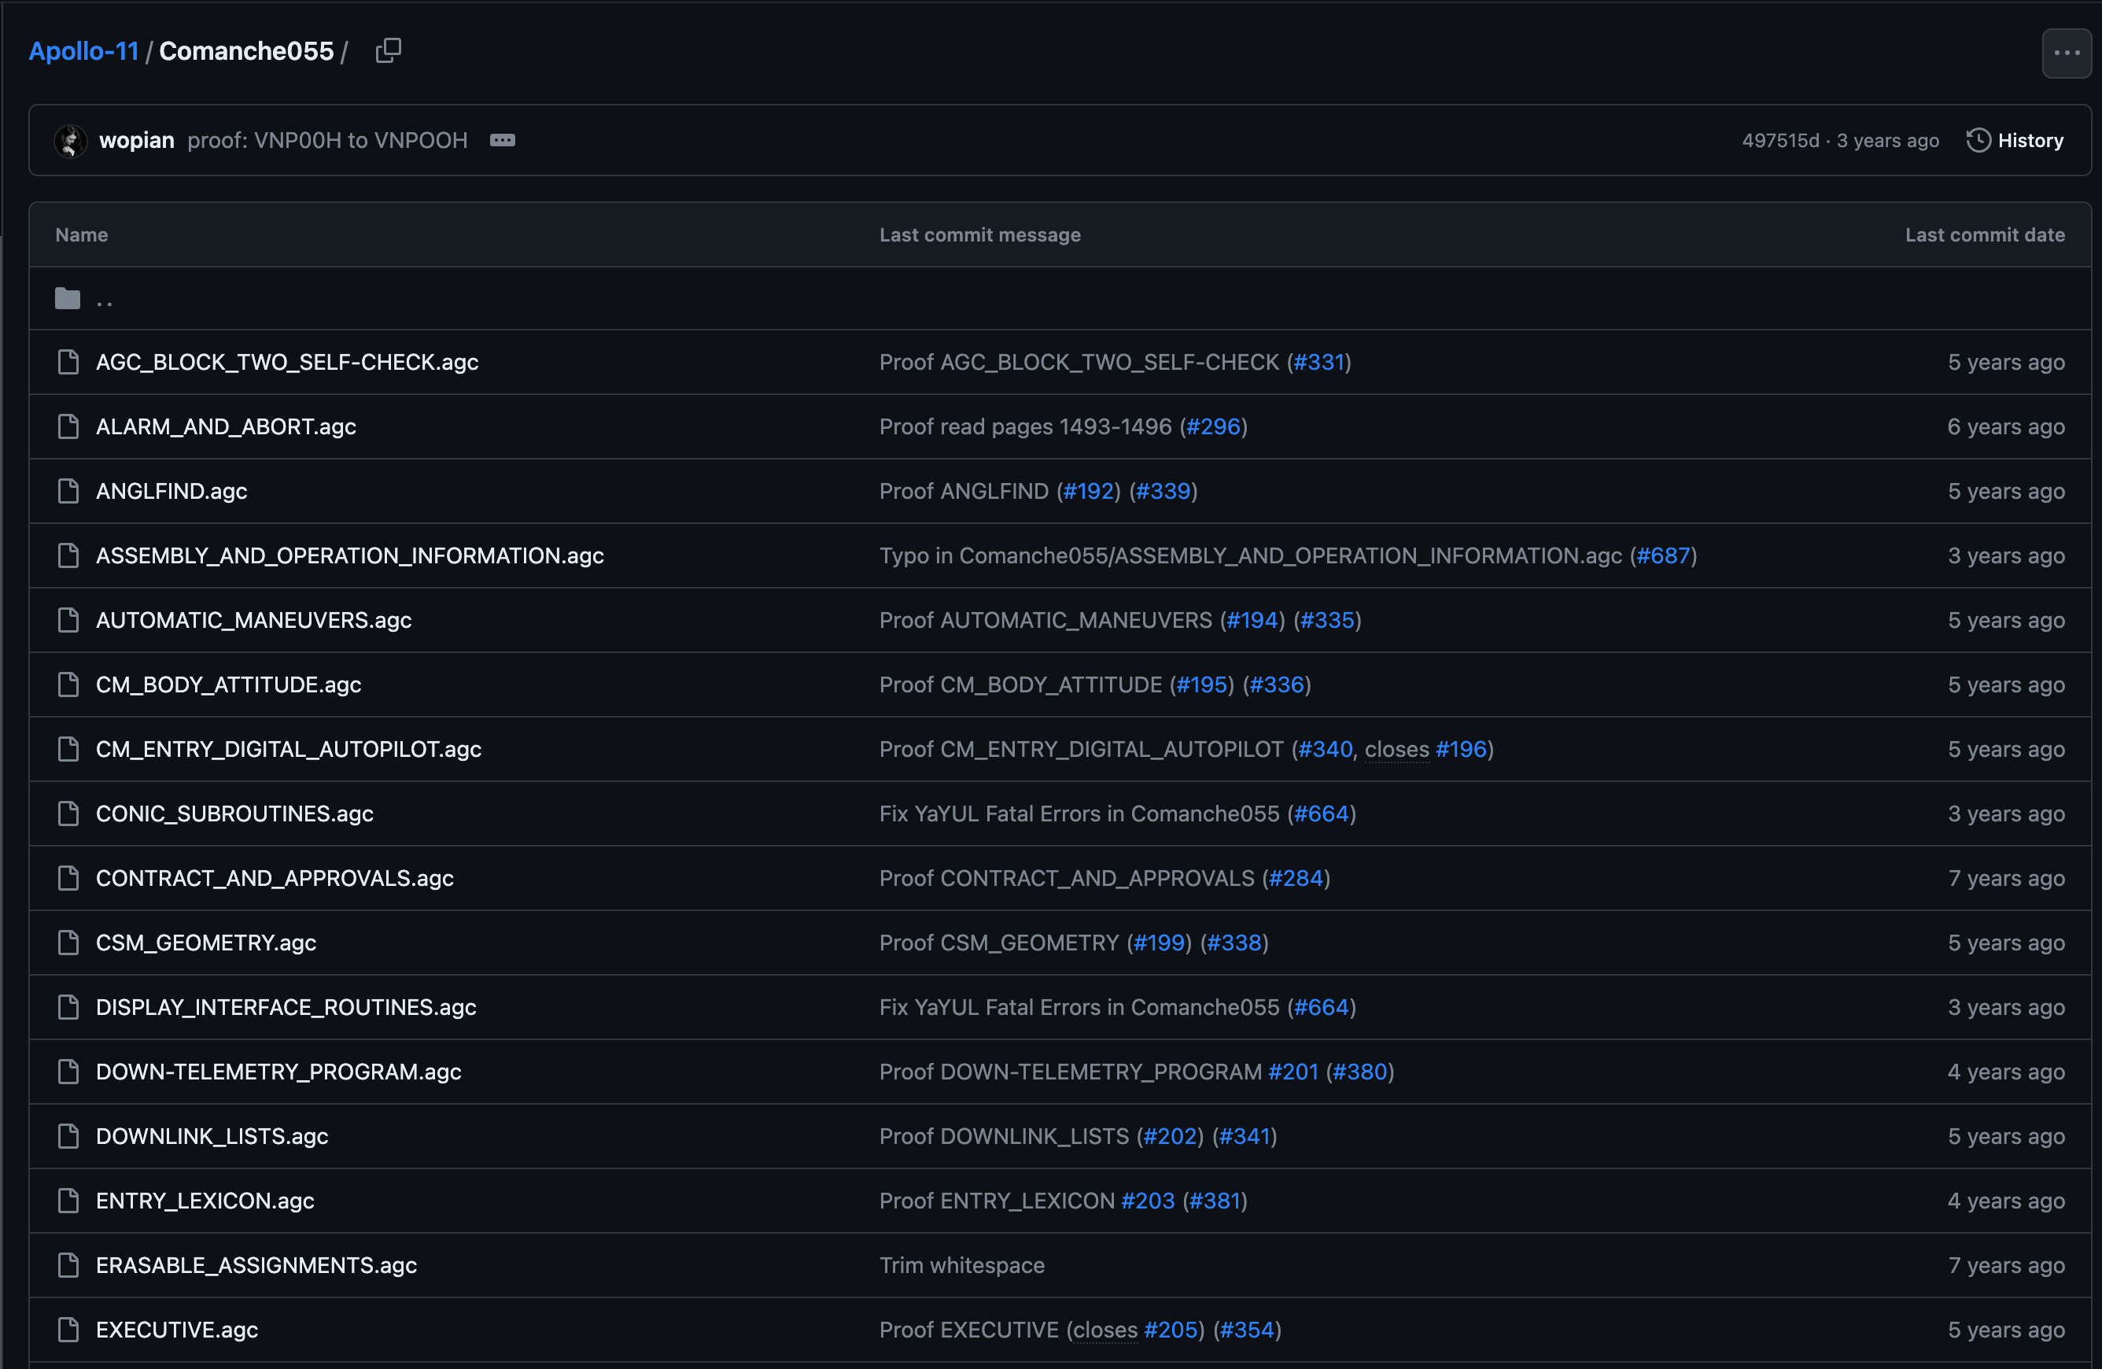This screenshot has height=1369, width=2102.
Task: Open CONIC_SUBROUTINES.agc file
Action: coord(235,814)
